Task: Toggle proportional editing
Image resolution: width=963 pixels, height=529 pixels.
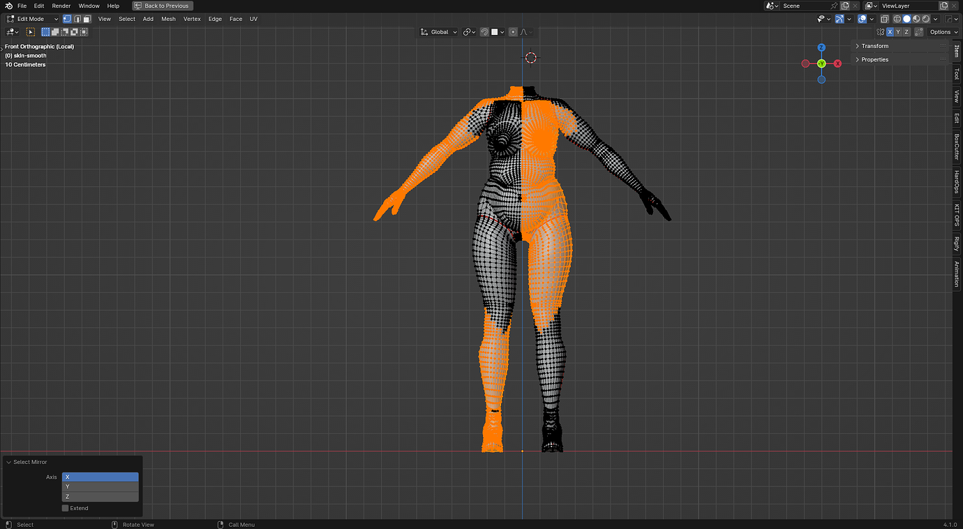Action: click(513, 32)
